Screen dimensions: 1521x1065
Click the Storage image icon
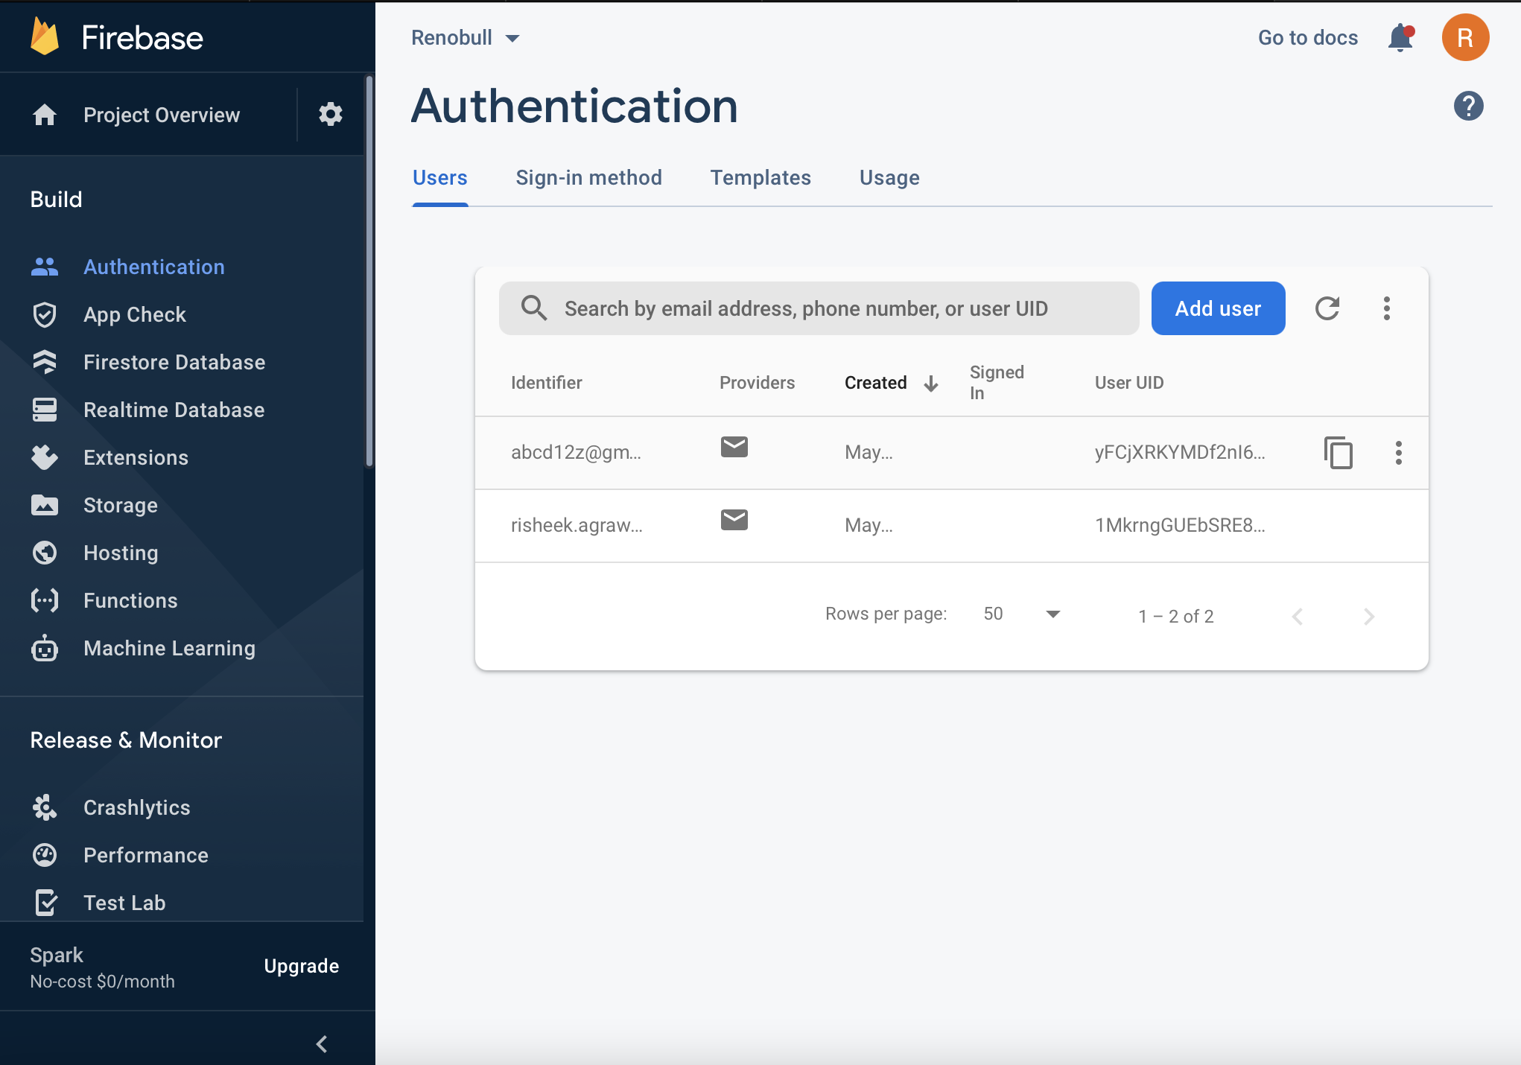(45, 505)
